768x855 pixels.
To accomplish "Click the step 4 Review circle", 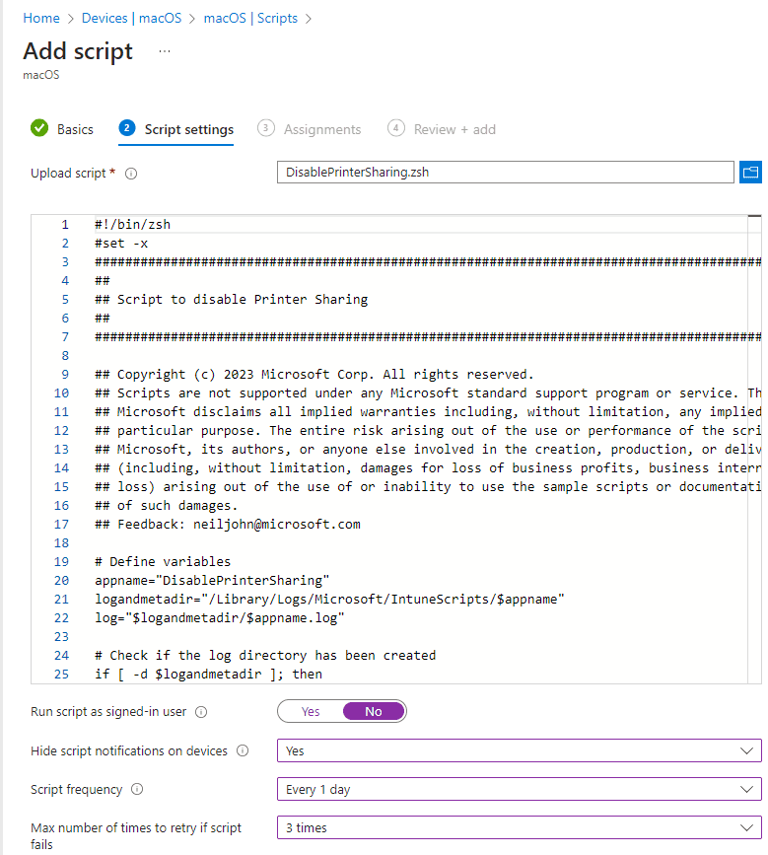I will (395, 128).
